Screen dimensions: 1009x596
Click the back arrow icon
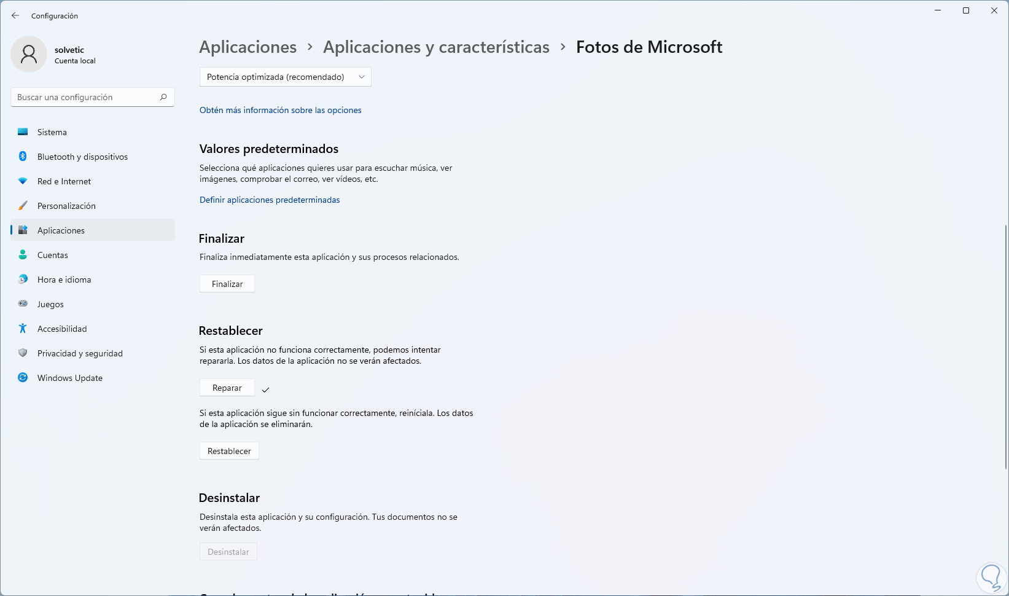click(x=15, y=15)
